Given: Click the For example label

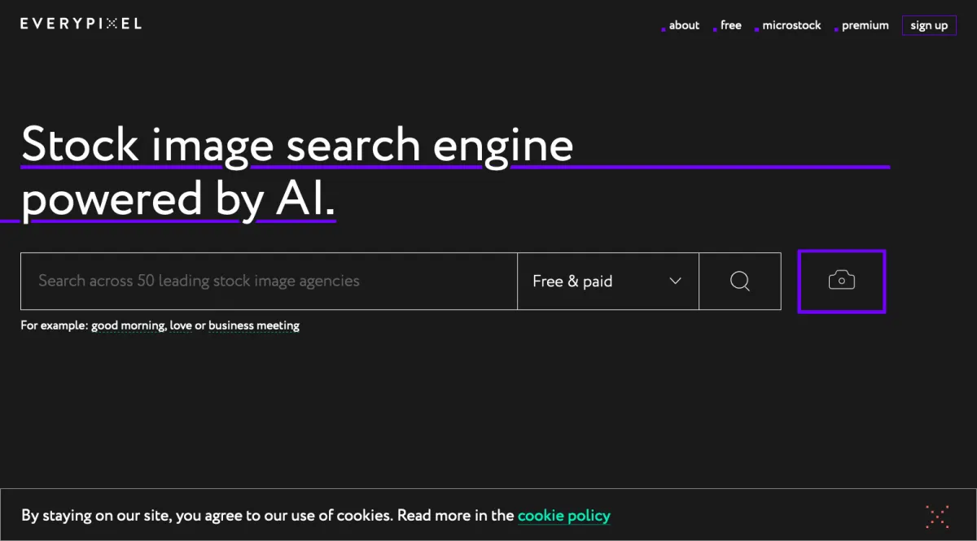Looking at the screenshot, I should pyautogui.click(x=54, y=325).
